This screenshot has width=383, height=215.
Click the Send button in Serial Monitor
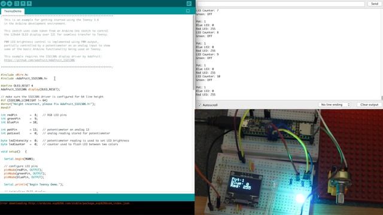pyautogui.click(x=375, y=4)
